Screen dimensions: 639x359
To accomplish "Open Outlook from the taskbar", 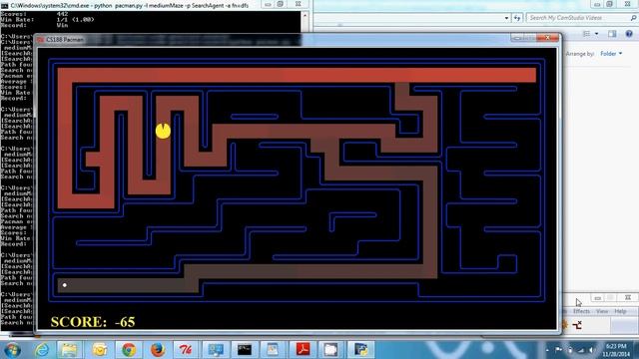I will [x=100, y=350].
